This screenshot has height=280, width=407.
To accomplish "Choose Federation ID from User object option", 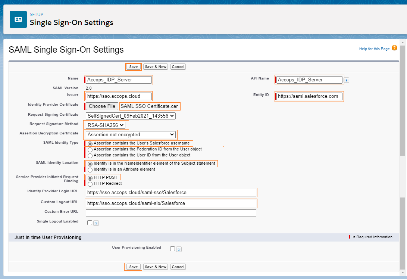I will [x=90, y=150].
